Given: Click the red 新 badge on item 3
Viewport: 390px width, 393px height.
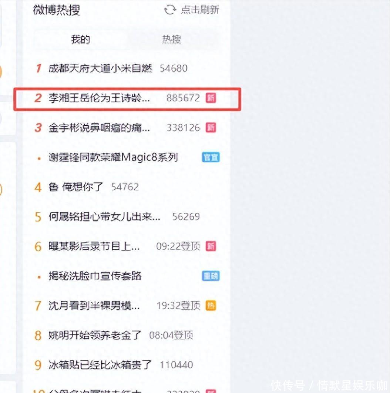Looking at the screenshot, I should pos(211,127).
